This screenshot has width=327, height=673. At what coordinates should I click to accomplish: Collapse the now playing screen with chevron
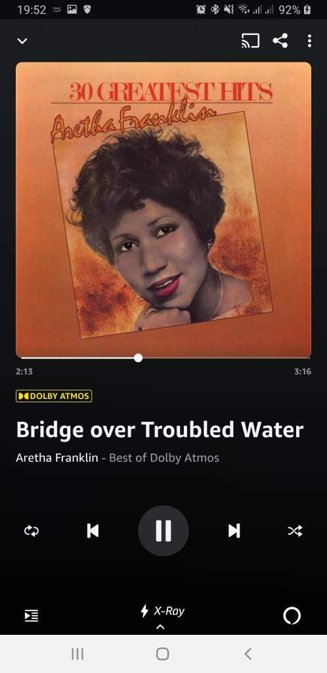coord(22,41)
